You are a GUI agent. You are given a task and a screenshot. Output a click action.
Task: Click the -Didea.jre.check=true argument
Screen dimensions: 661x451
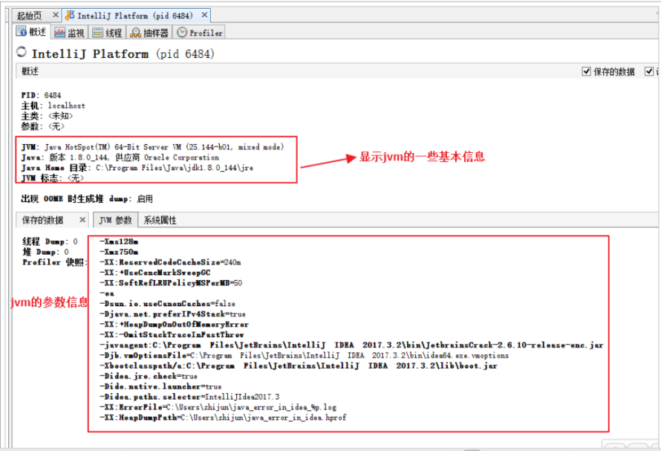click(149, 376)
